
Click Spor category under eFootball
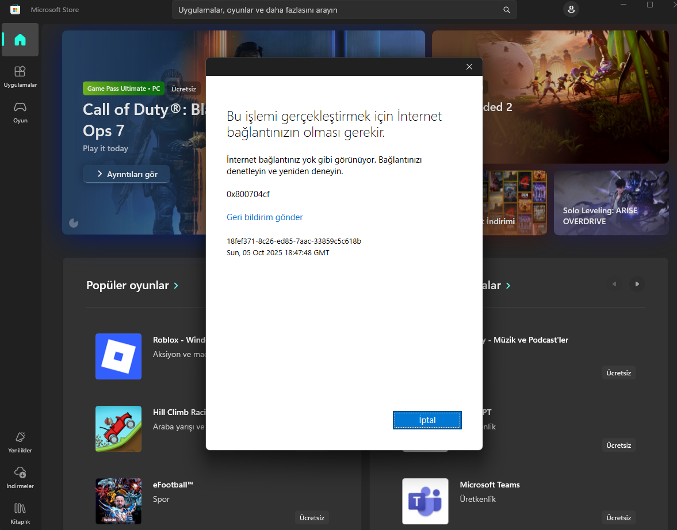[161, 499]
